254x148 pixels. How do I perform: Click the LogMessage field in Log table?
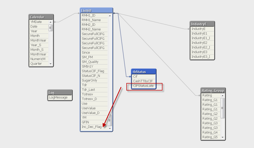(60, 97)
